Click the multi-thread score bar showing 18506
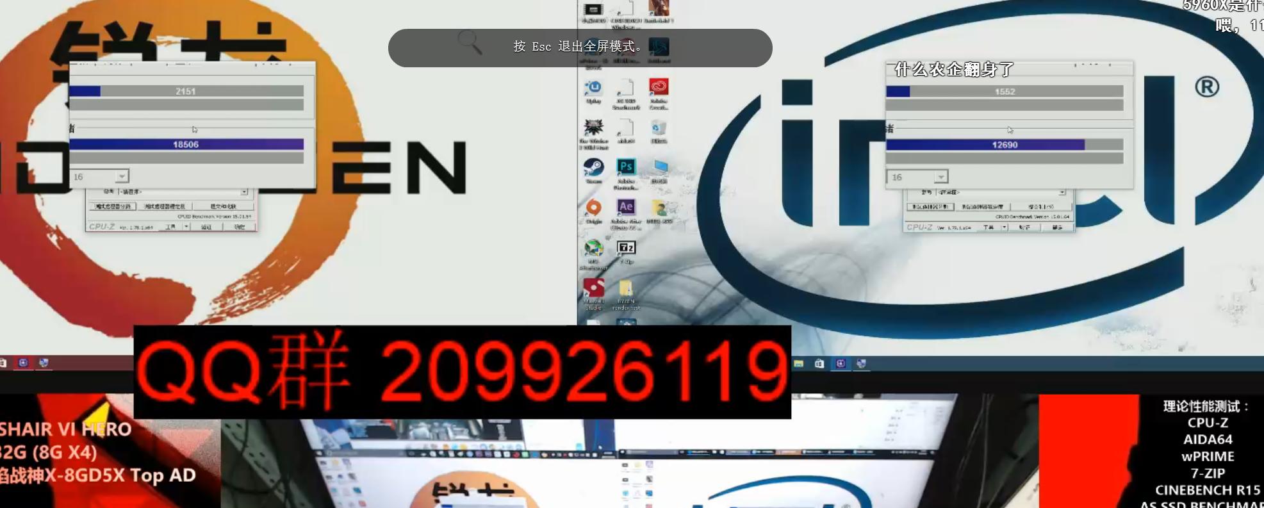The width and height of the screenshot is (1264, 508). pyautogui.click(x=186, y=144)
